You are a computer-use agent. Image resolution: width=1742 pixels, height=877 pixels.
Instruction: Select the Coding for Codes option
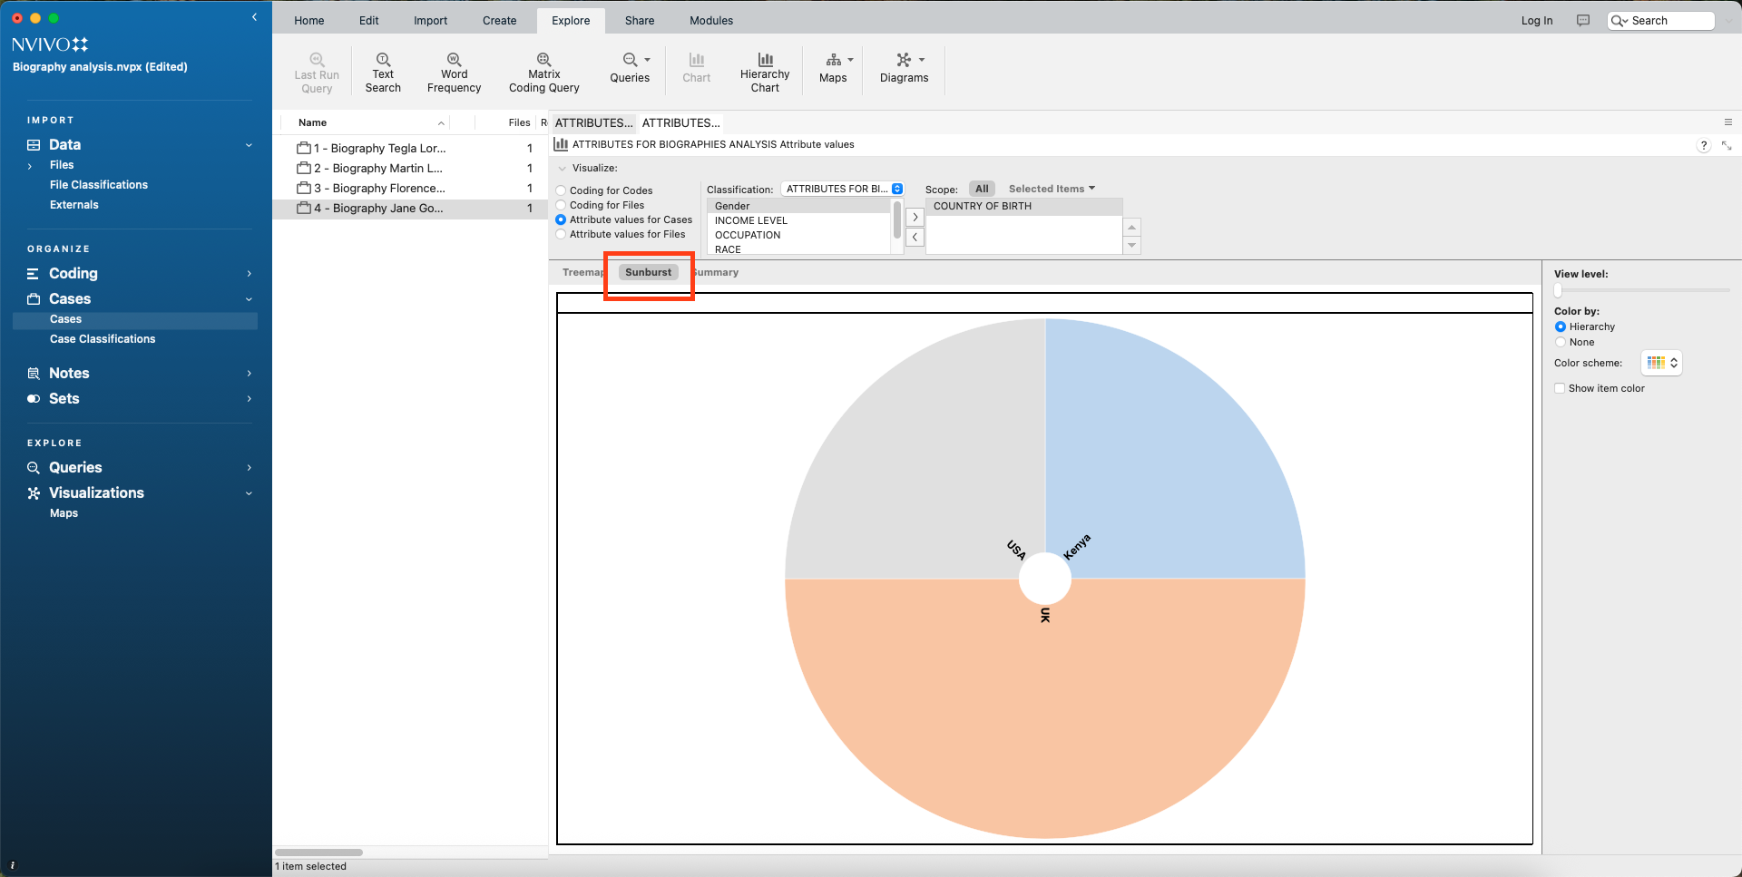pyautogui.click(x=562, y=190)
